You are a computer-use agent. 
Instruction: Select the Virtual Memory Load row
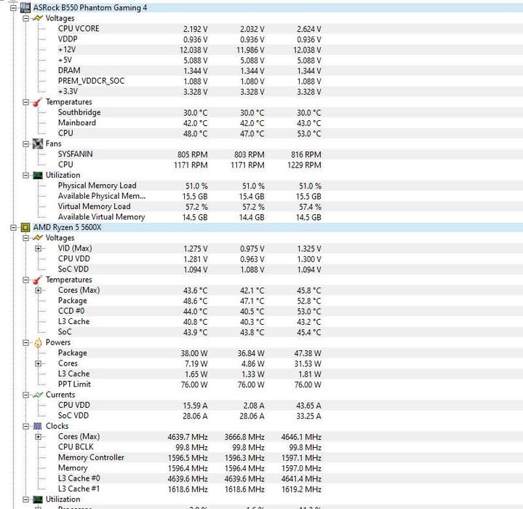pos(189,207)
